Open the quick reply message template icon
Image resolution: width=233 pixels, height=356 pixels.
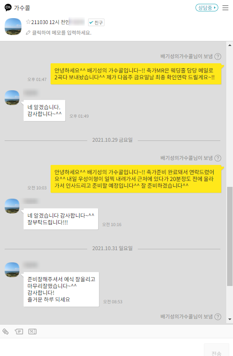19,332
